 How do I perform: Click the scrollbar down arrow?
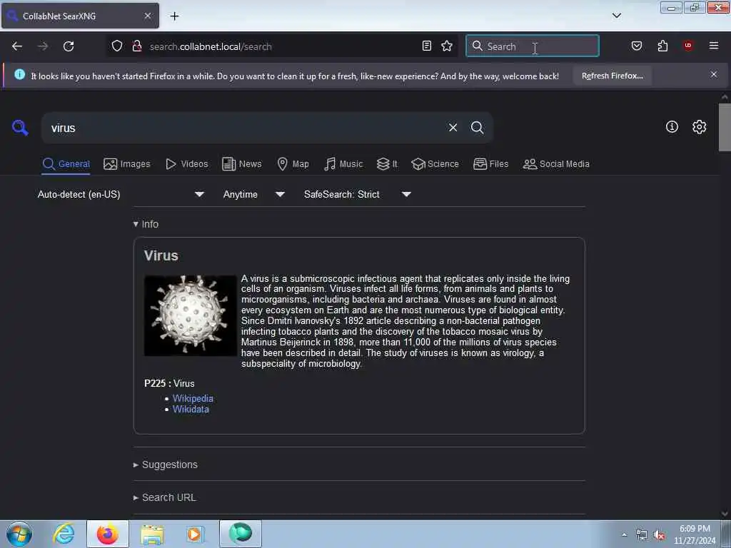pyautogui.click(x=725, y=514)
